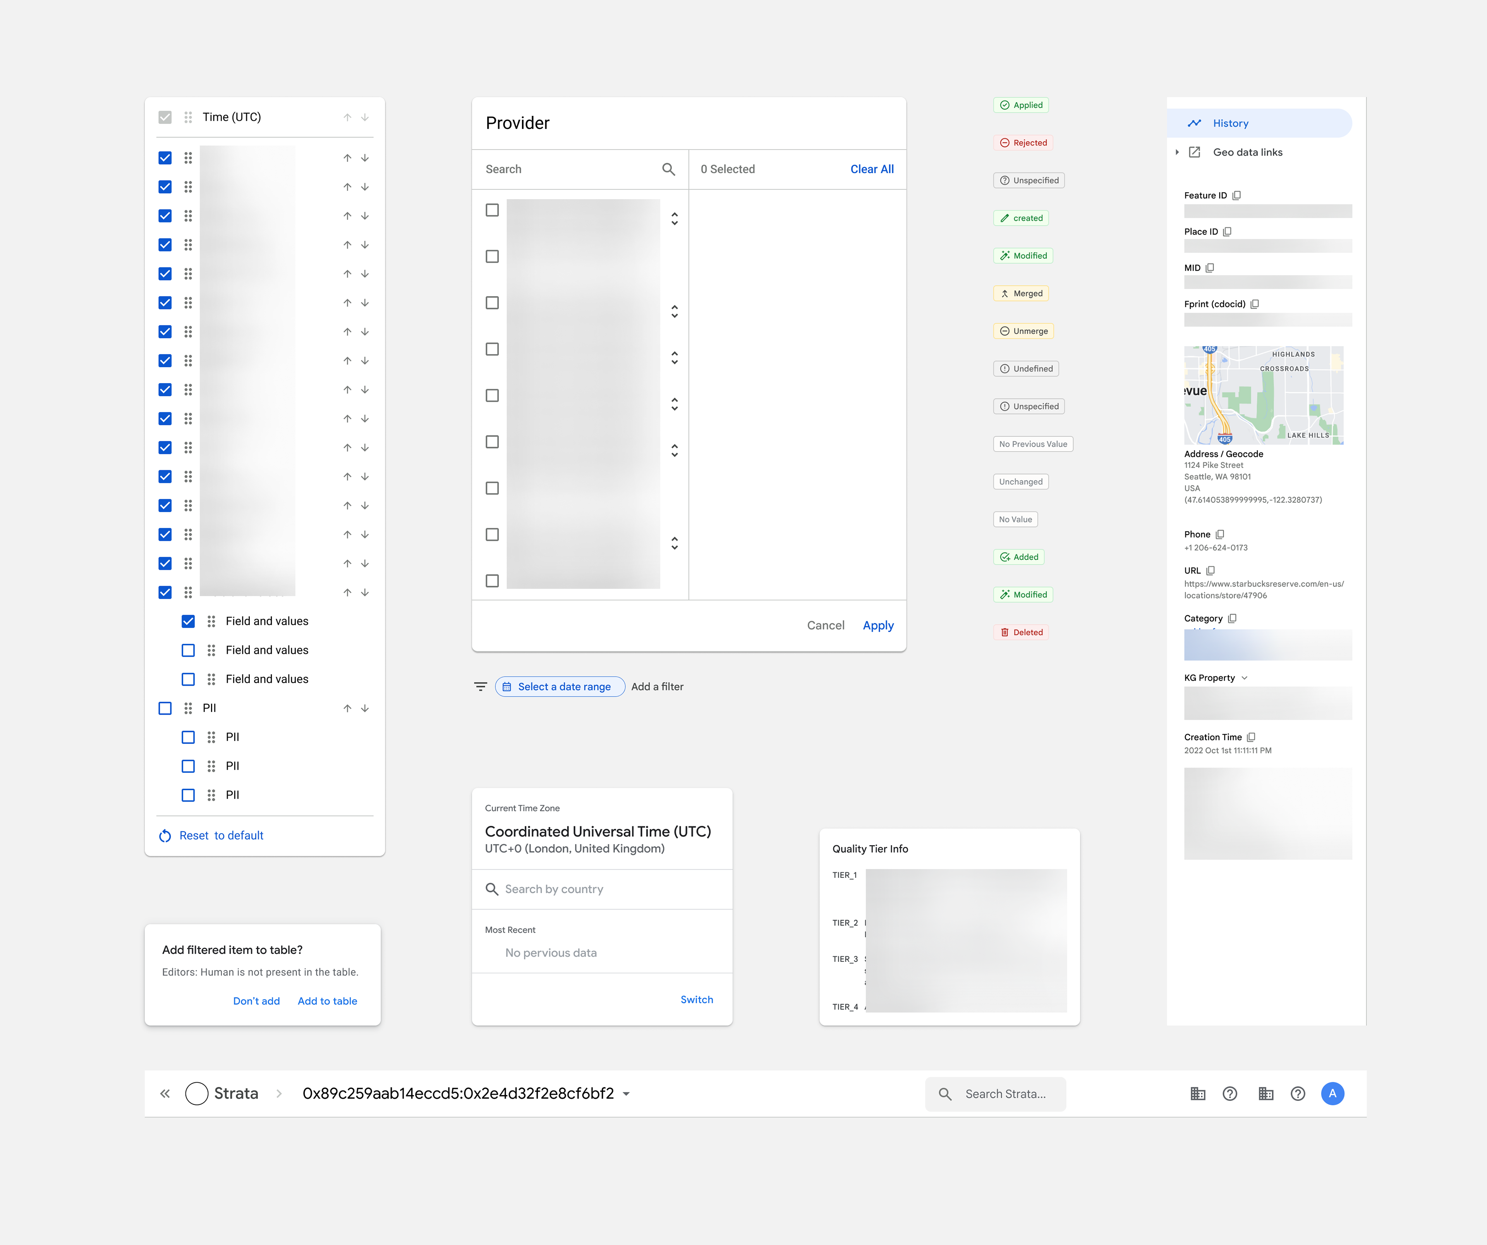
Task: Check the first checkbox in Provider list
Action: (x=492, y=210)
